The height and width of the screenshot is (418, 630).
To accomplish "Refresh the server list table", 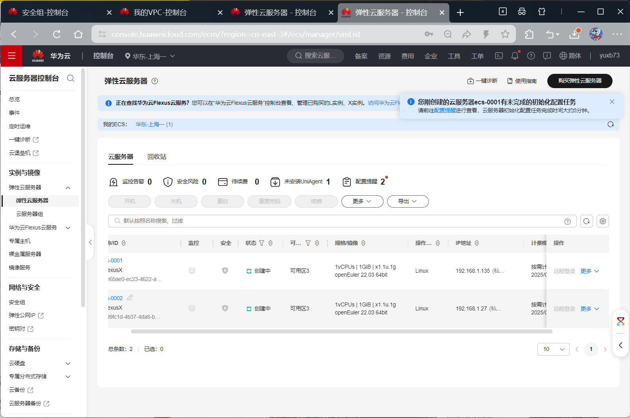I will pyautogui.click(x=587, y=221).
